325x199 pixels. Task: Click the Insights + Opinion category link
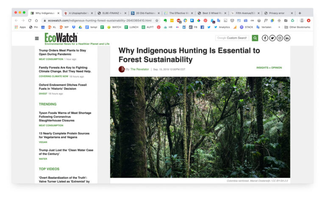[269, 68]
